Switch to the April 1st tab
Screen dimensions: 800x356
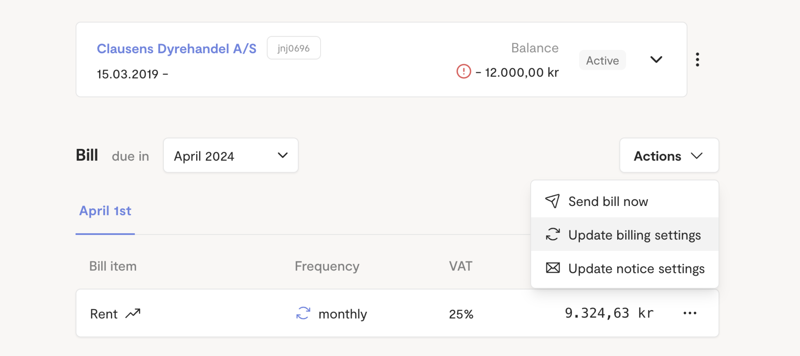(105, 211)
